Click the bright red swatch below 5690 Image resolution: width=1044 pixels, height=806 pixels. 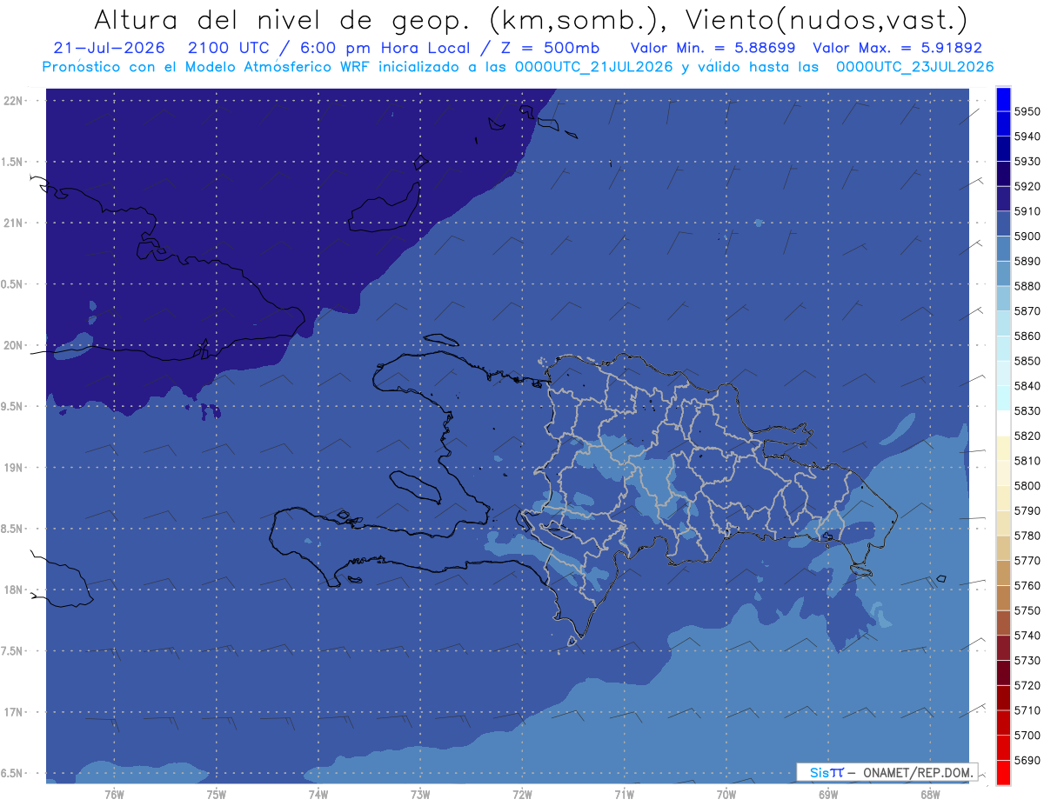[x=1003, y=772]
